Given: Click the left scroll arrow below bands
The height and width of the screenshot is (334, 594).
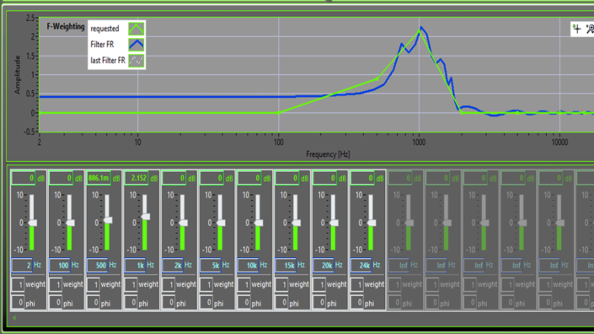Looking at the screenshot, I should (14, 318).
